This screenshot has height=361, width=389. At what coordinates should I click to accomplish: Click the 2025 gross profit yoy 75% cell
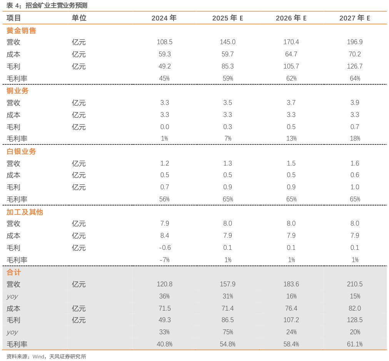227,332
